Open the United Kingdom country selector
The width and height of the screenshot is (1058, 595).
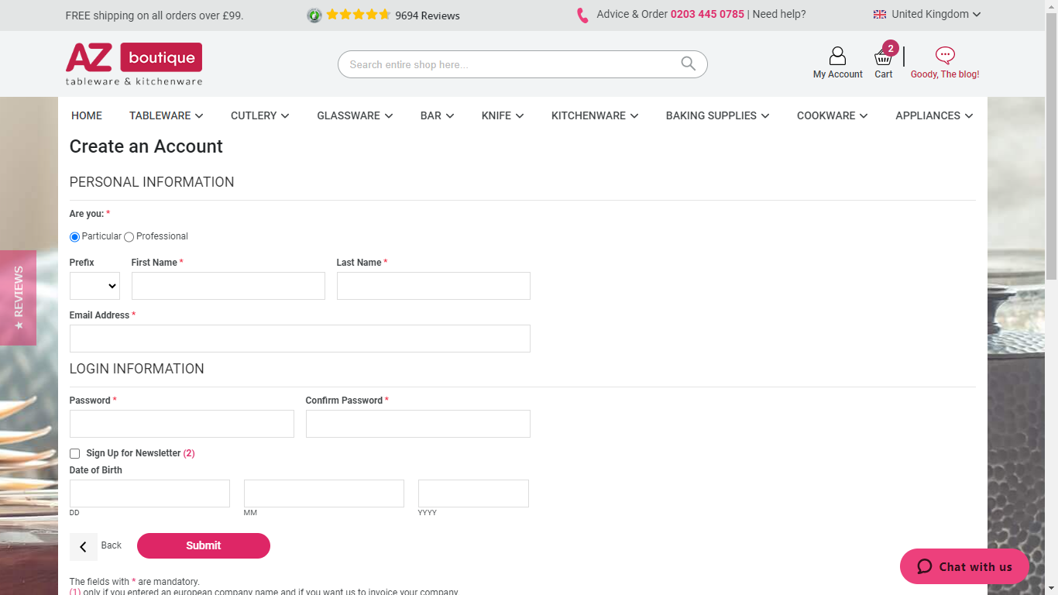coord(927,14)
